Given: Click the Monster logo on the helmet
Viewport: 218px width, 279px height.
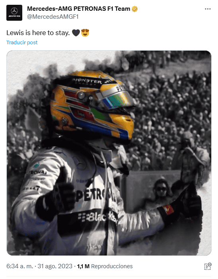Looking at the screenshot, I should [87, 81].
